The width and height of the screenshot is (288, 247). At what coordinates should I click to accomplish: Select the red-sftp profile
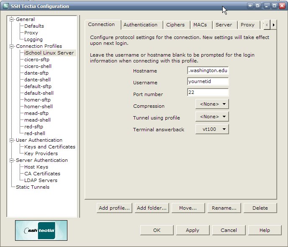tap(33, 127)
